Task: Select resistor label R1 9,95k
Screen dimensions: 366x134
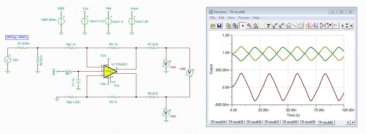Action: coord(24,44)
